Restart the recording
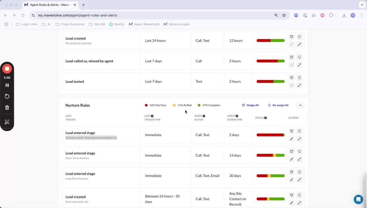367x208 pixels. click(x=7, y=96)
